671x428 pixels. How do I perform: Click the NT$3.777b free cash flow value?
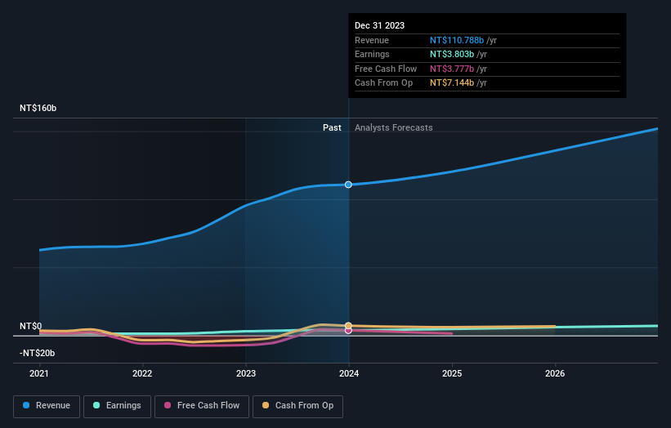452,69
